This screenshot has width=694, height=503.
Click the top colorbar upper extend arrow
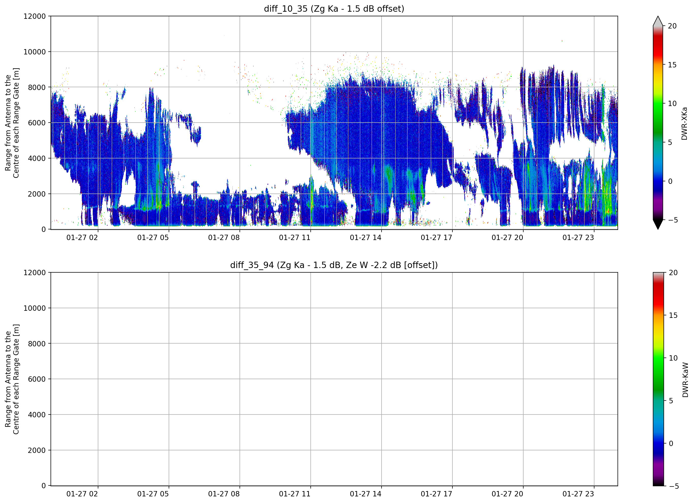click(x=658, y=21)
